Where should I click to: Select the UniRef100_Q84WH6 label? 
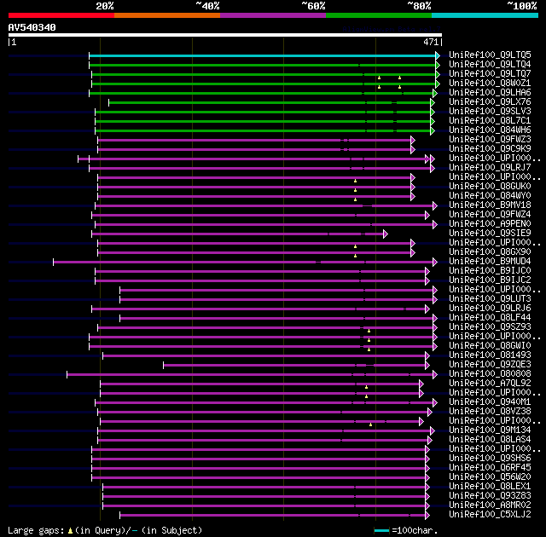click(x=490, y=130)
